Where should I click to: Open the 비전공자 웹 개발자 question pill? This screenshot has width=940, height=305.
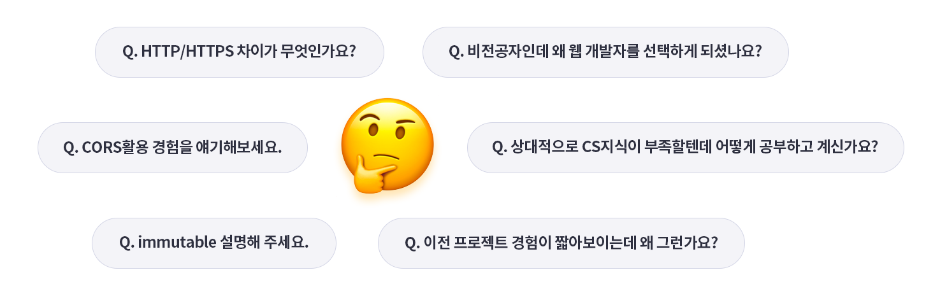pyautogui.click(x=605, y=52)
